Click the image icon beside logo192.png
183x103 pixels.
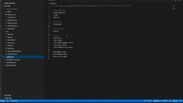[6, 20]
